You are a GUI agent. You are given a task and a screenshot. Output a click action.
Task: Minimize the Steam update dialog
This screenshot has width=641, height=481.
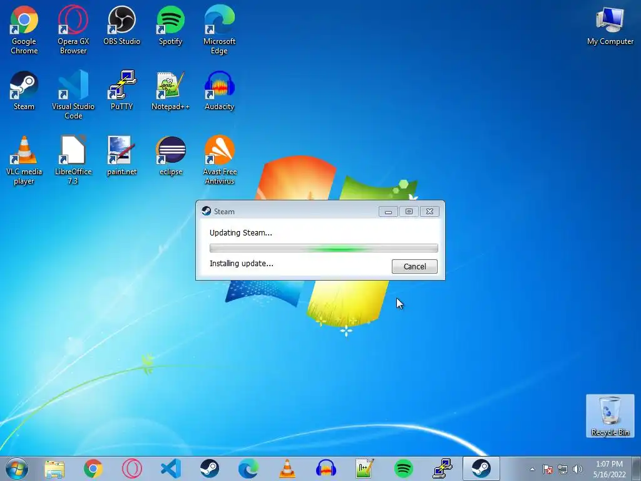[388, 212]
